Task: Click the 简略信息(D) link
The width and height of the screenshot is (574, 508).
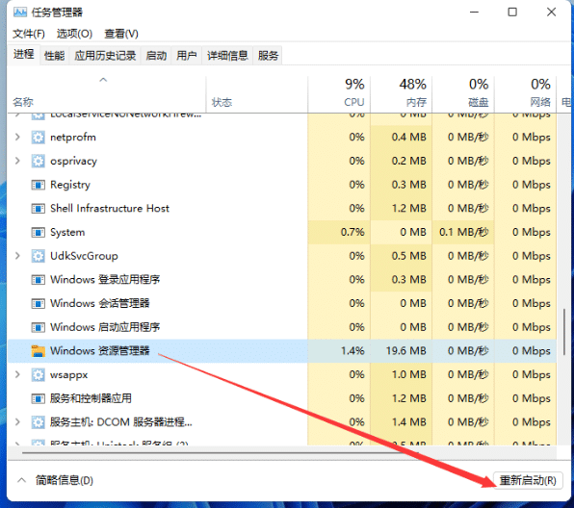Action: pyautogui.click(x=65, y=480)
